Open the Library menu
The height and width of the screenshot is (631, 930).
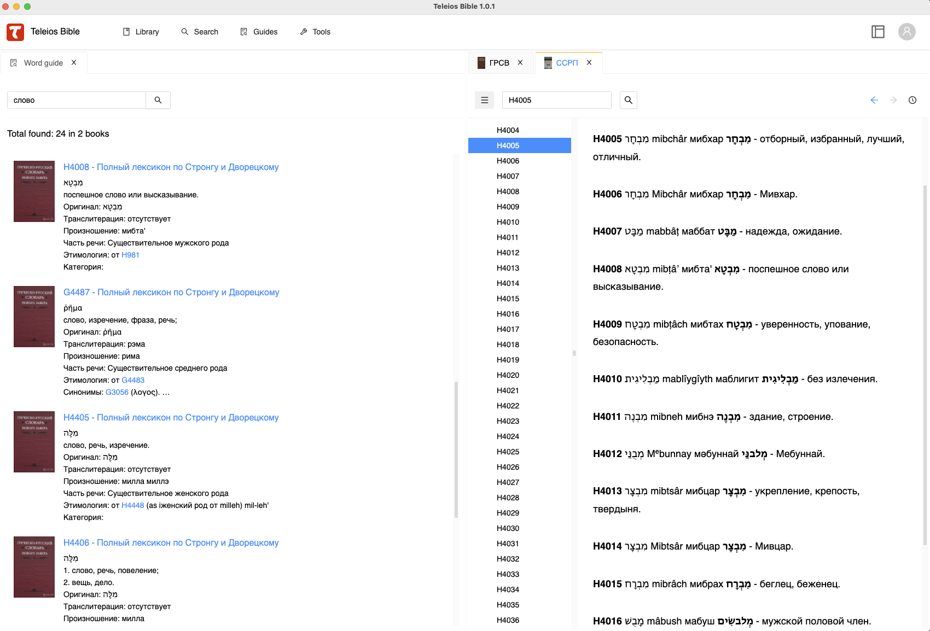coord(141,32)
